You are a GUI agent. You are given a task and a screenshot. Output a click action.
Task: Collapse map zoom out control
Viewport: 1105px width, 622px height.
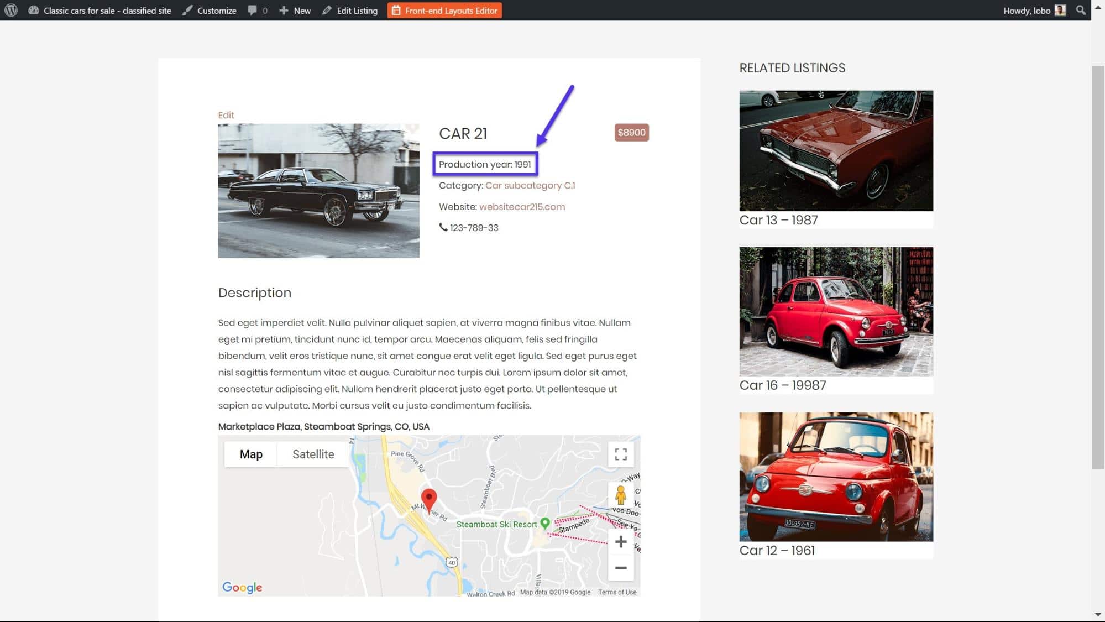[x=620, y=567]
